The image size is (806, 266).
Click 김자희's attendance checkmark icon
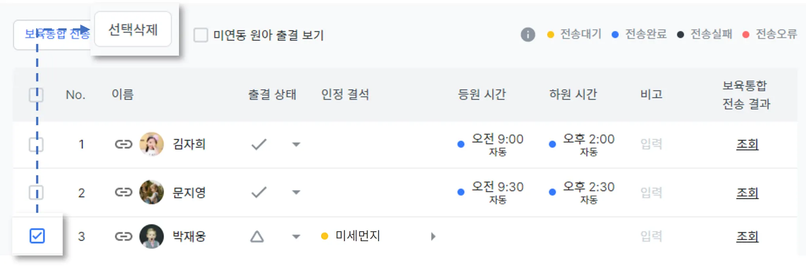click(x=259, y=145)
